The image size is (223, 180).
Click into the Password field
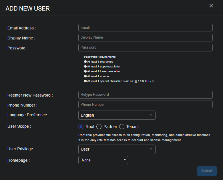tap(145, 47)
